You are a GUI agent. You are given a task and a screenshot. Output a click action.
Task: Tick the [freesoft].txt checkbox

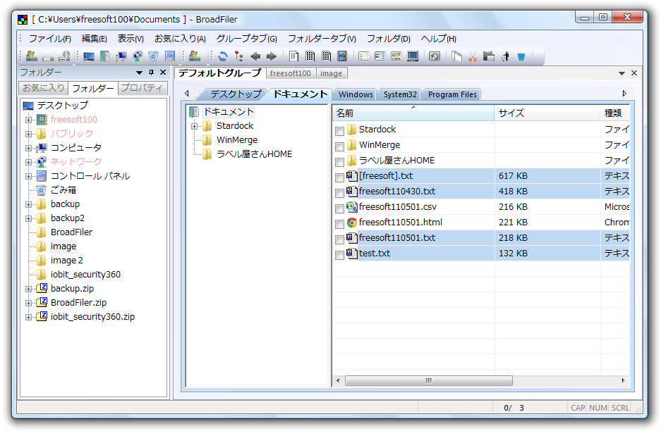(x=339, y=177)
